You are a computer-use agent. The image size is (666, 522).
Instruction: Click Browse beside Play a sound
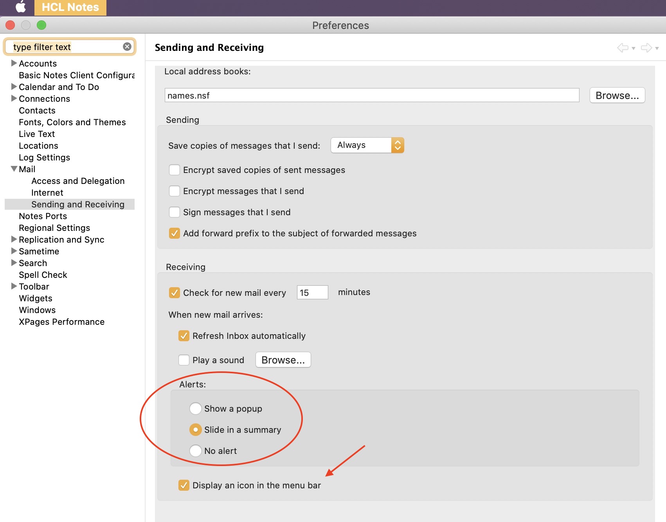coord(283,360)
